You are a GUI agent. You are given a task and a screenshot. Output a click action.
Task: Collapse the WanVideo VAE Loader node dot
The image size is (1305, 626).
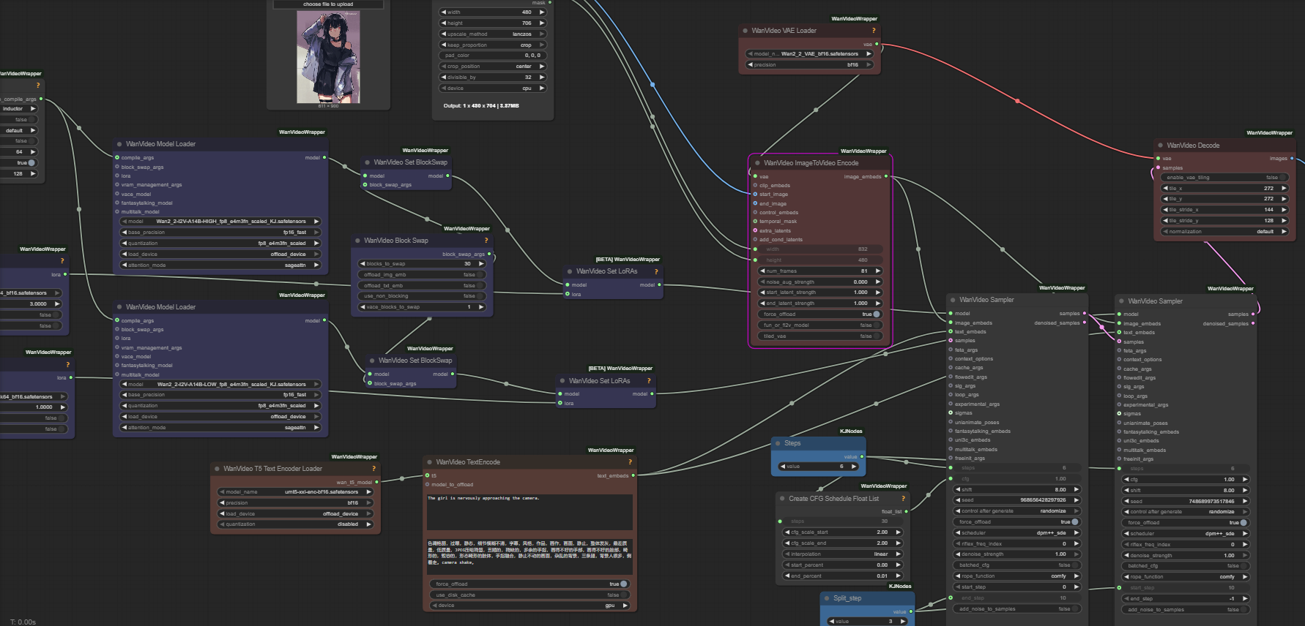point(745,31)
